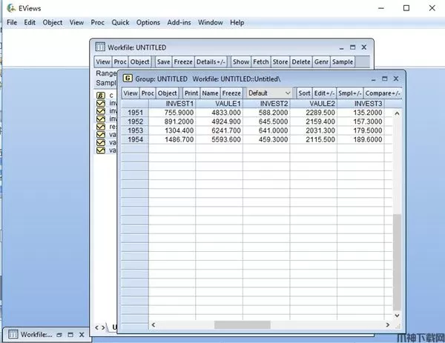Toggle Details+/- in workfile toolbar
This screenshot has width=445, height=343.
coord(211,61)
